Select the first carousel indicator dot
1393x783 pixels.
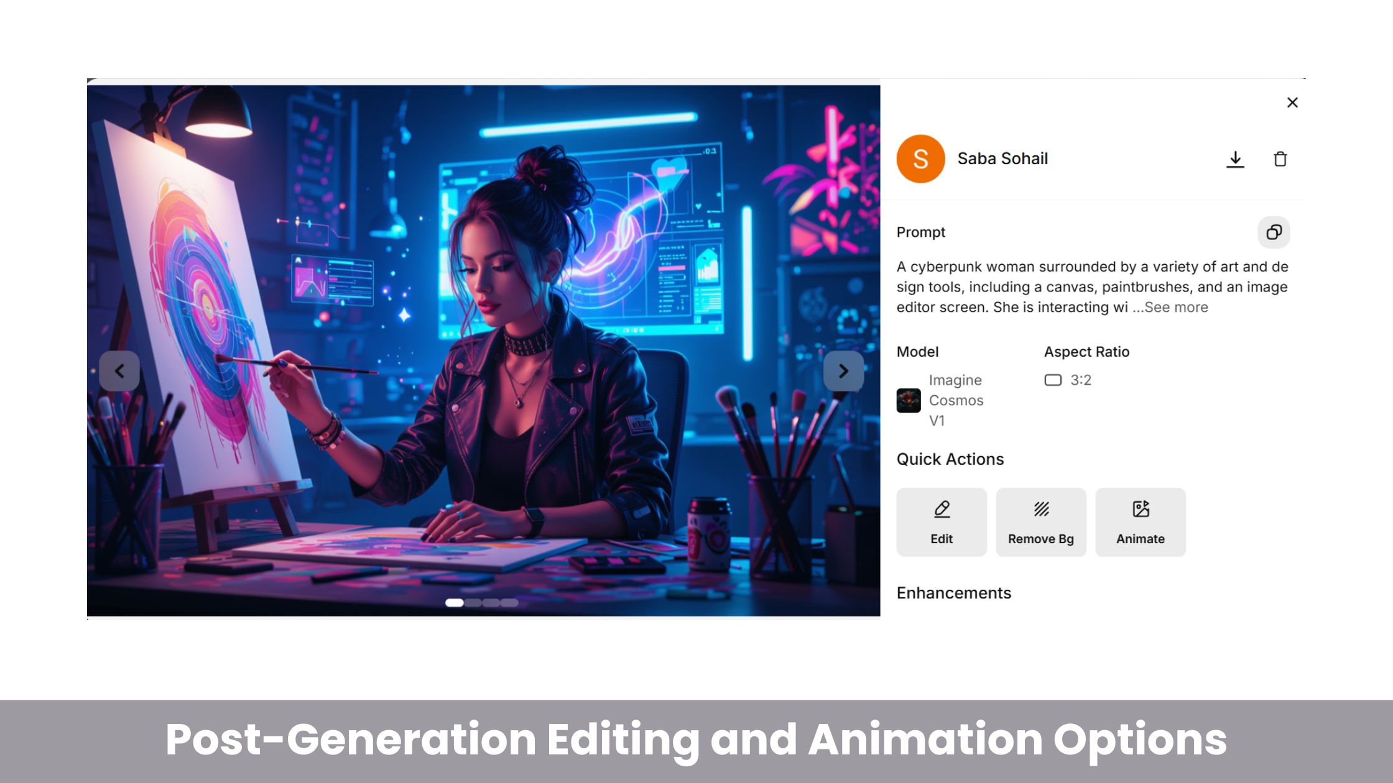point(455,602)
